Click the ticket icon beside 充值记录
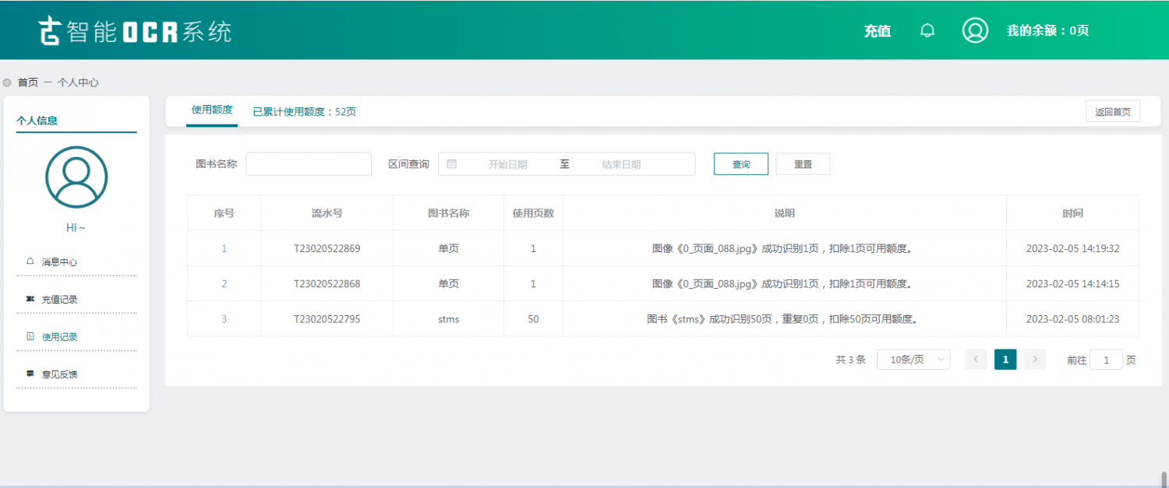This screenshot has height=488, width=1169. 30,299
